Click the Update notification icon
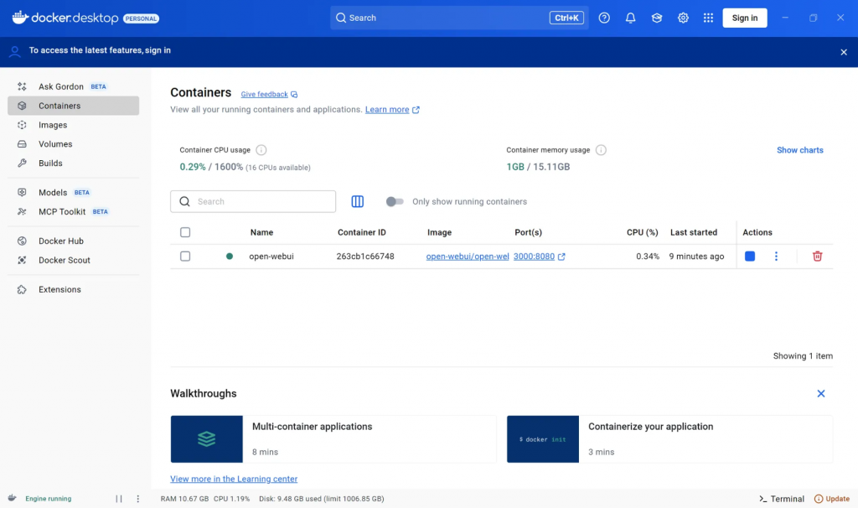 coord(818,499)
